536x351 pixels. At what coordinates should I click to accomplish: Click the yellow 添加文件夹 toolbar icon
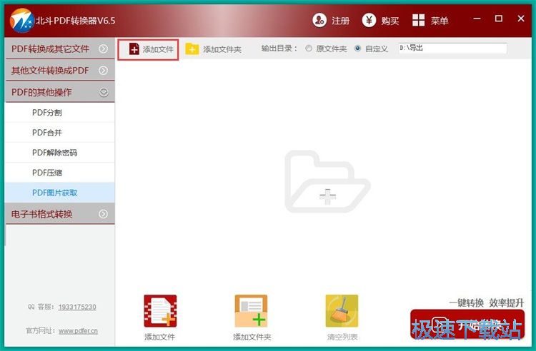(192, 49)
